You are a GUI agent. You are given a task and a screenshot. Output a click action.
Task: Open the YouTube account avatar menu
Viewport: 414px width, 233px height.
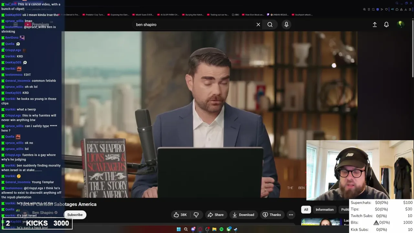400,24
